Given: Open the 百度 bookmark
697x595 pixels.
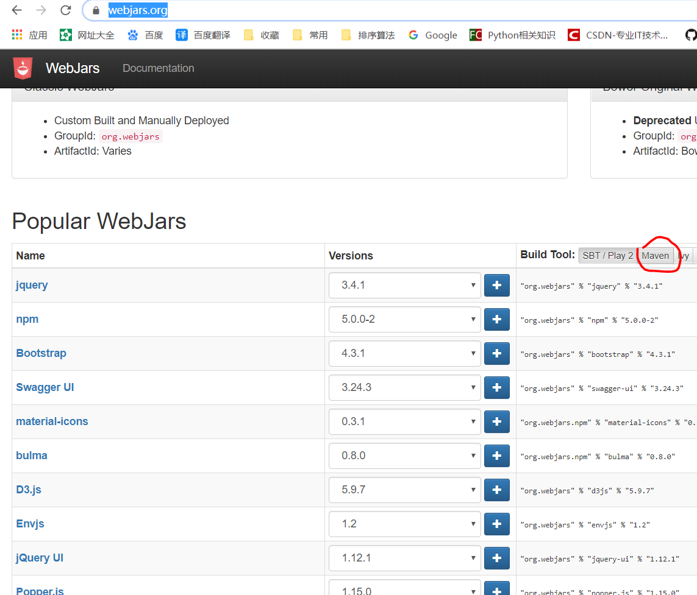Looking at the screenshot, I should (x=145, y=35).
